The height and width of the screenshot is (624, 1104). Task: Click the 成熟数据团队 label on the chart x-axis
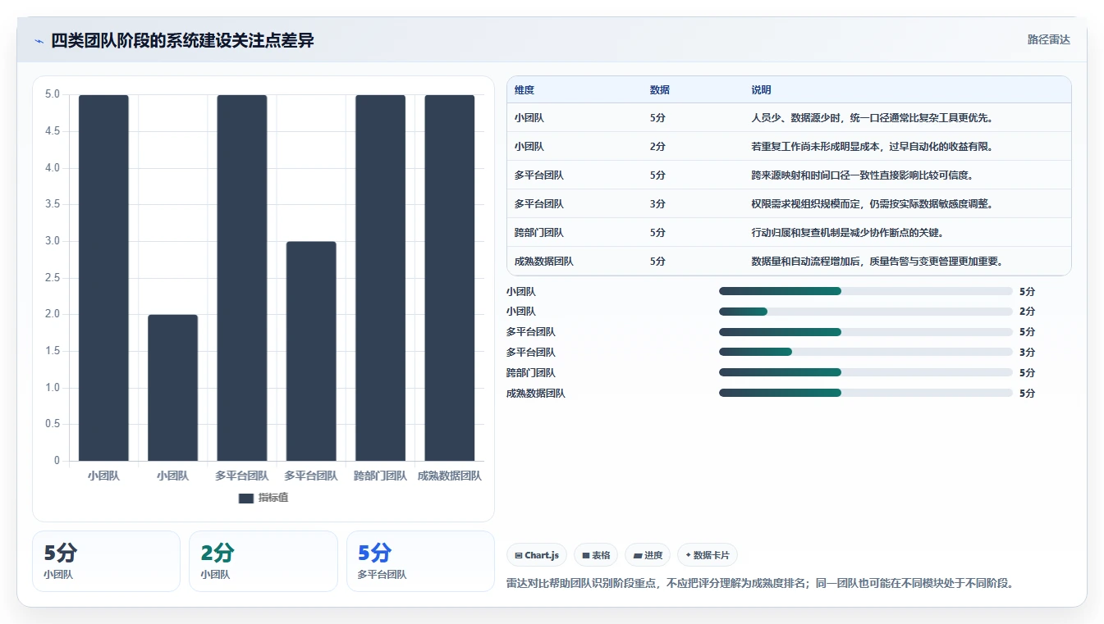click(x=449, y=476)
